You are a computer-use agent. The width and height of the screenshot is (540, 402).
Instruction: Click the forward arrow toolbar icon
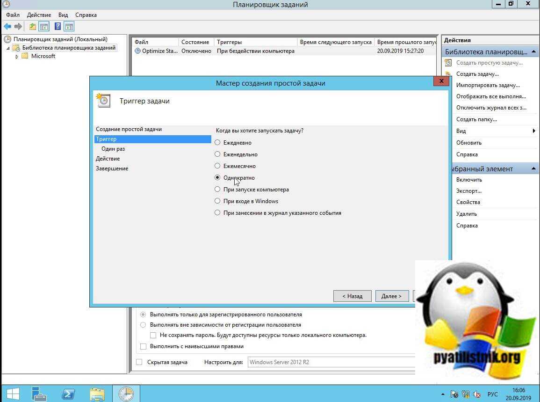(x=18, y=27)
